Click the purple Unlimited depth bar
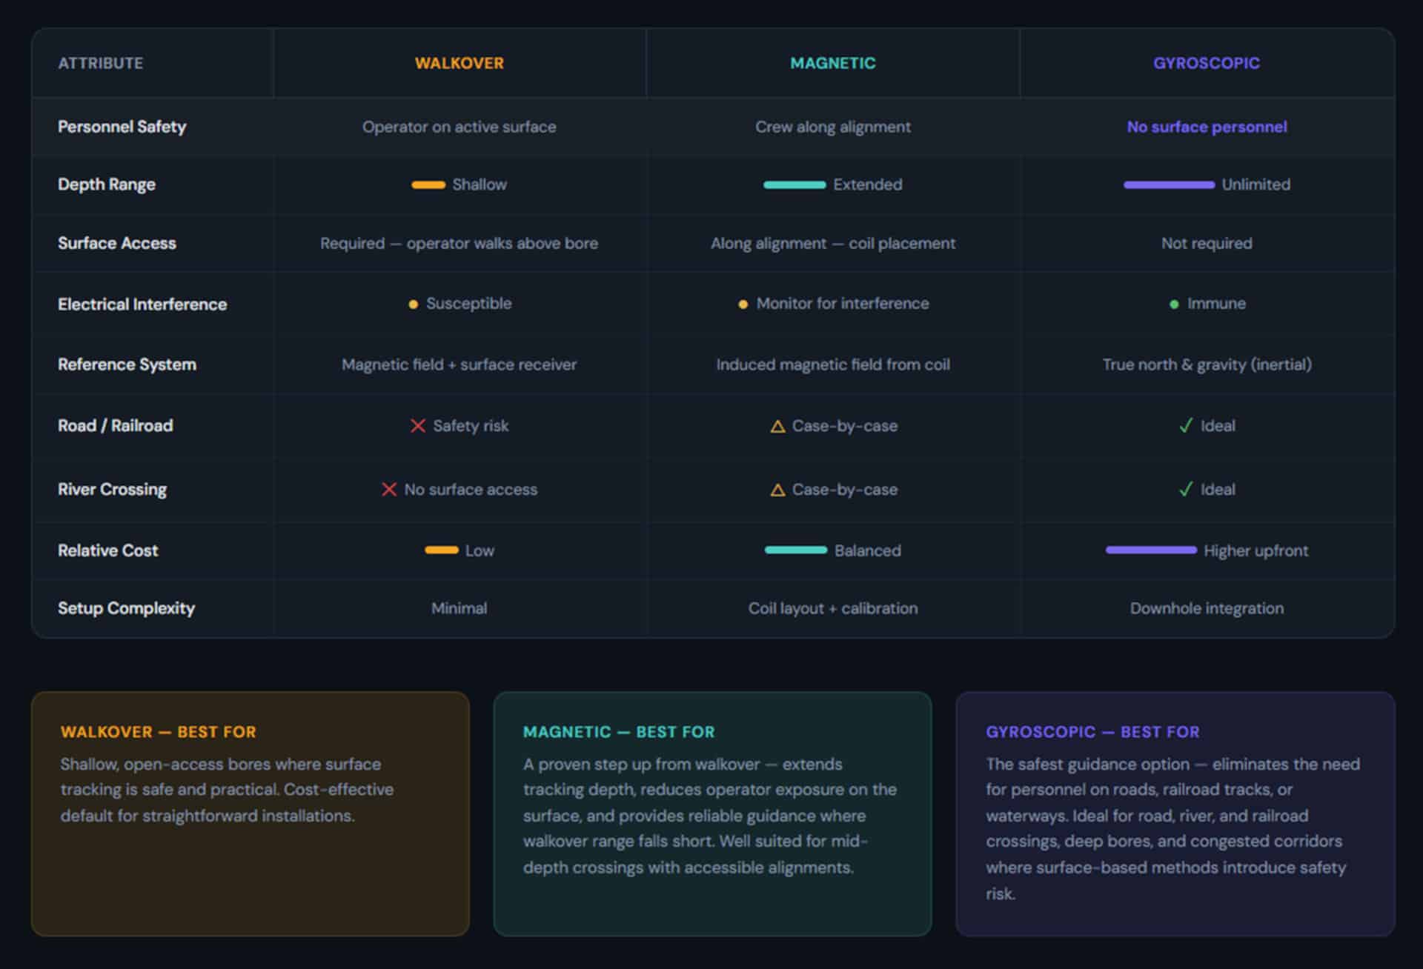This screenshot has height=969, width=1423. [1169, 185]
